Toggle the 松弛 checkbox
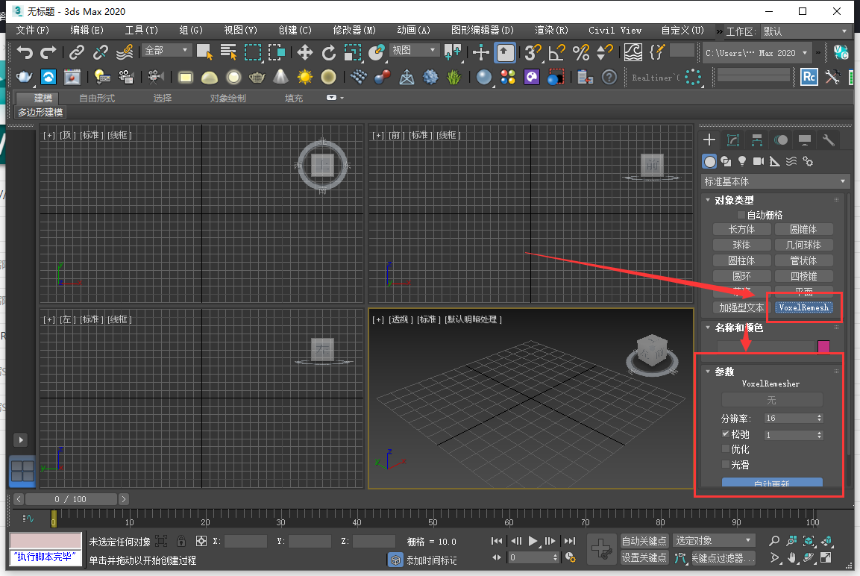Image resolution: width=860 pixels, height=576 pixels. [x=726, y=434]
